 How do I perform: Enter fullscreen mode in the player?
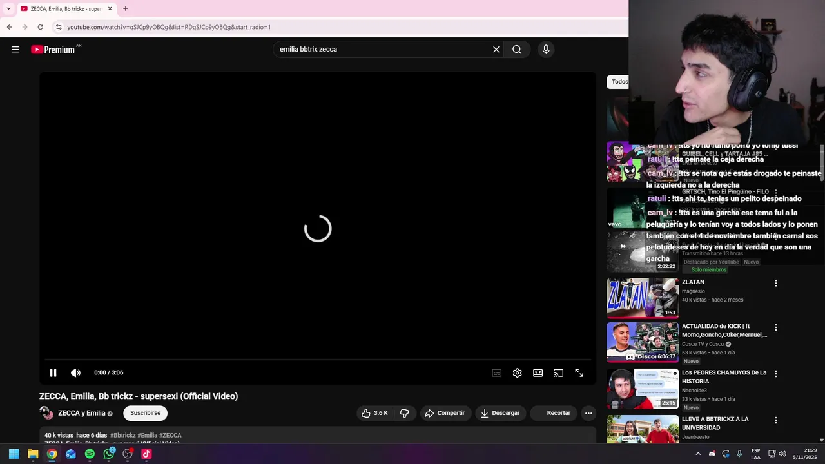coord(579,373)
